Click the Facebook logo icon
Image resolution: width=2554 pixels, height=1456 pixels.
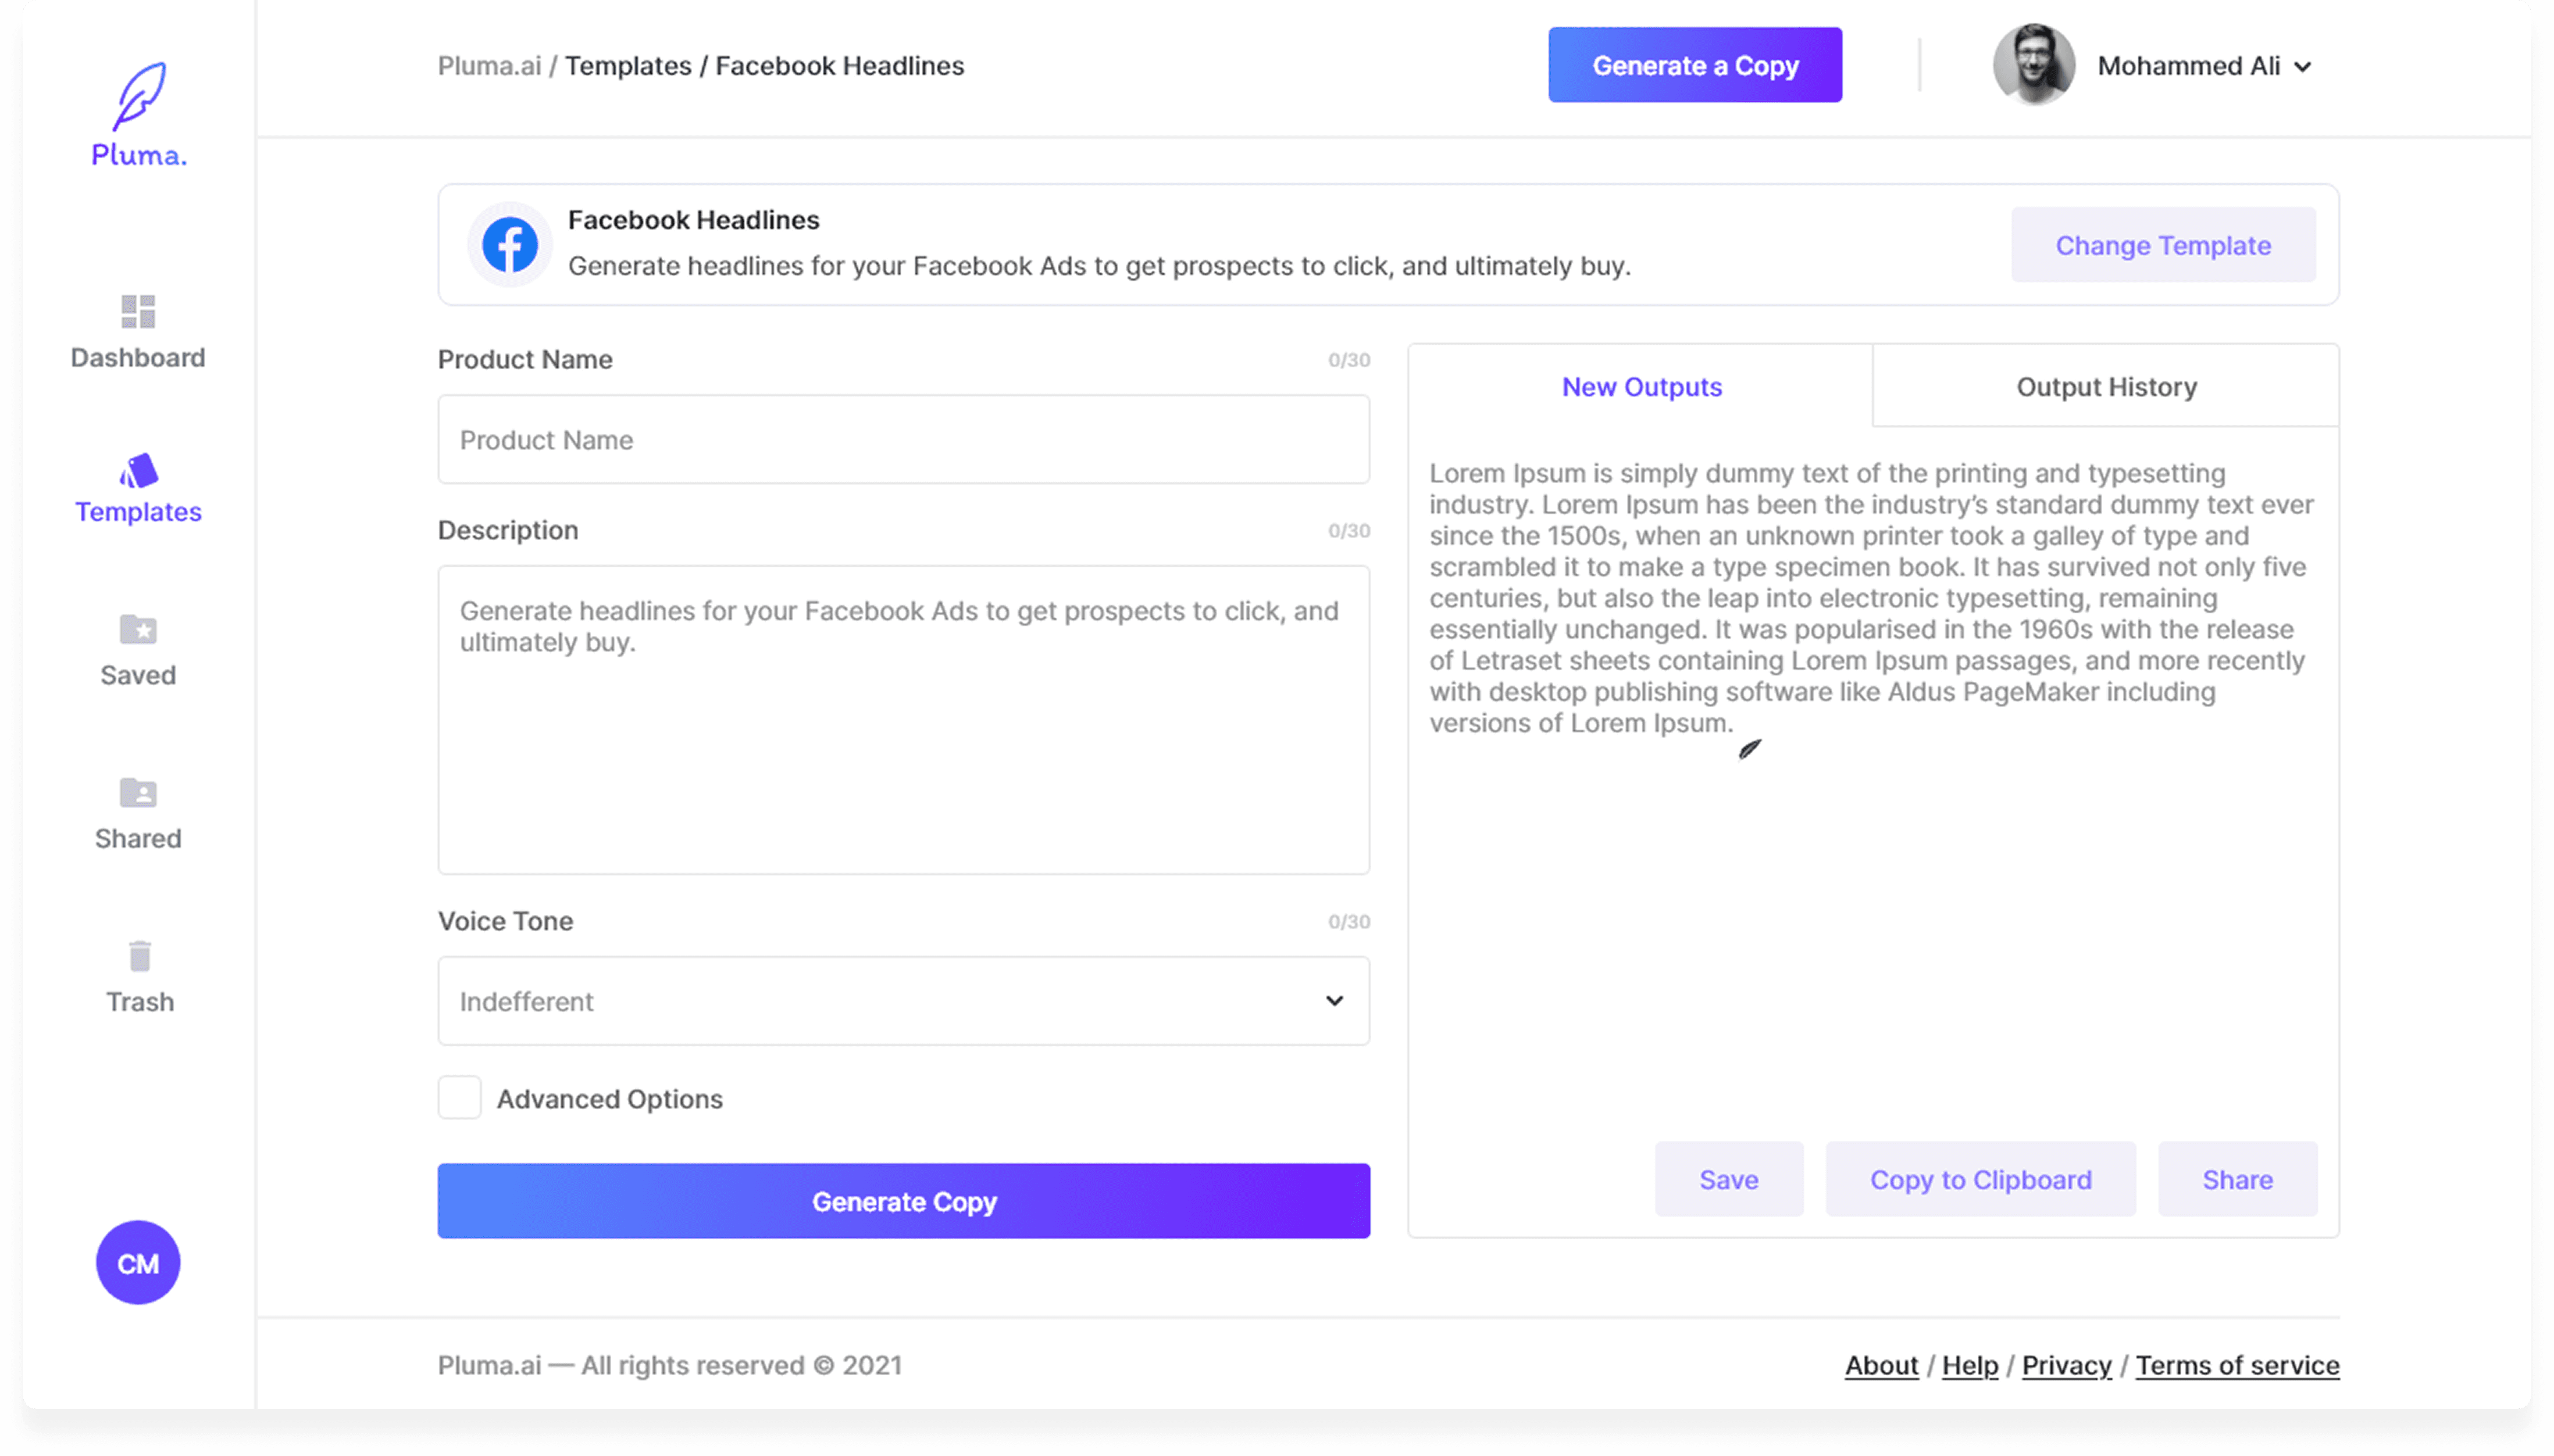click(510, 245)
